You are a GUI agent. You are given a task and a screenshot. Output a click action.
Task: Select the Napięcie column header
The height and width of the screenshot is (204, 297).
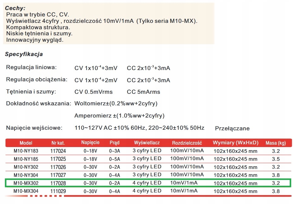point(90,142)
